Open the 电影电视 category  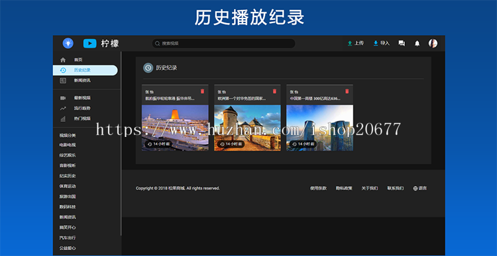click(x=68, y=146)
